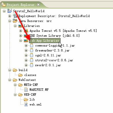Select JRE System Library [jdk1.6.0] label
Image resolution: width=113 pixels, height=113 pixels.
pyautogui.click(x=54, y=36)
